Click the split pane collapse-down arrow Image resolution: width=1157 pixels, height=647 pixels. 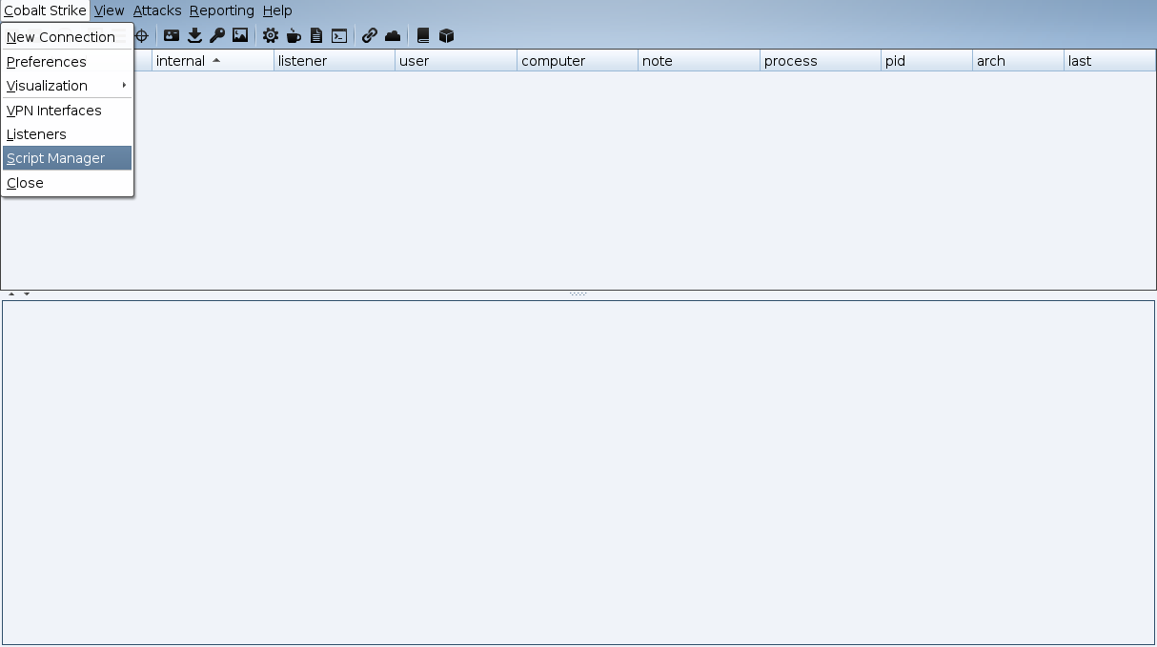point(27,293)
